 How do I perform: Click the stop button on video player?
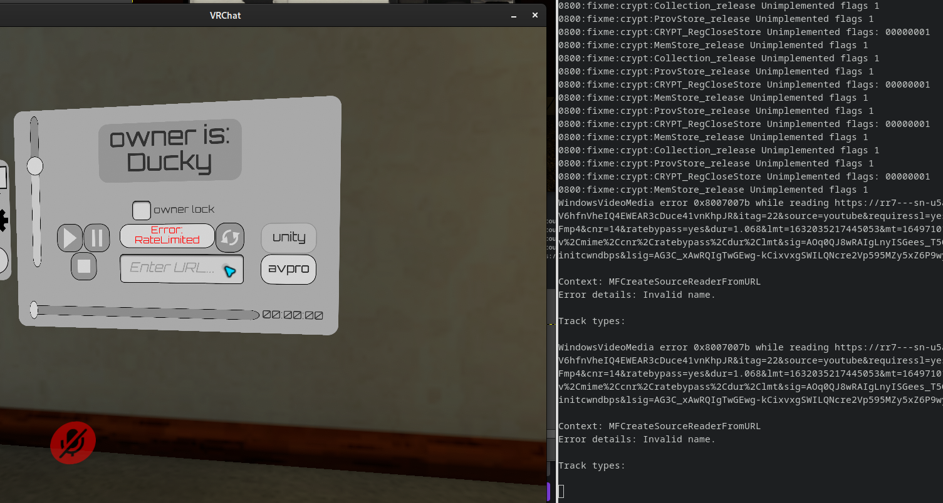pos(84,267)
